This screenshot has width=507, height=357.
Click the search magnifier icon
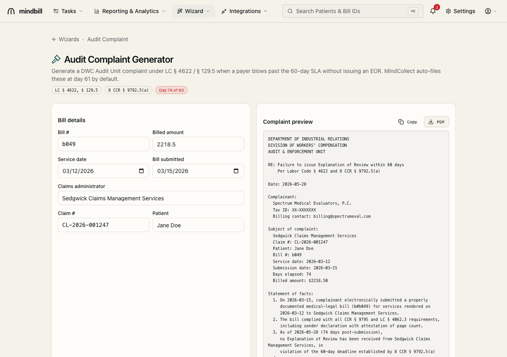click(290, 11)
